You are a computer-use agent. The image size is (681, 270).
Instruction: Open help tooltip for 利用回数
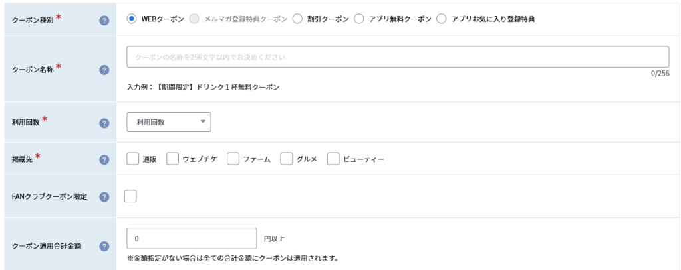coord(104,123)
